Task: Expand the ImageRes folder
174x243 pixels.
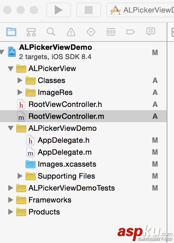Action: [20, 92]
